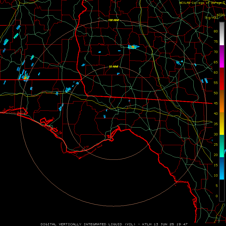Screen dimensions: 226x226
Task: Select the orange-brown segment of the color bar
Action: coord(222,101)
